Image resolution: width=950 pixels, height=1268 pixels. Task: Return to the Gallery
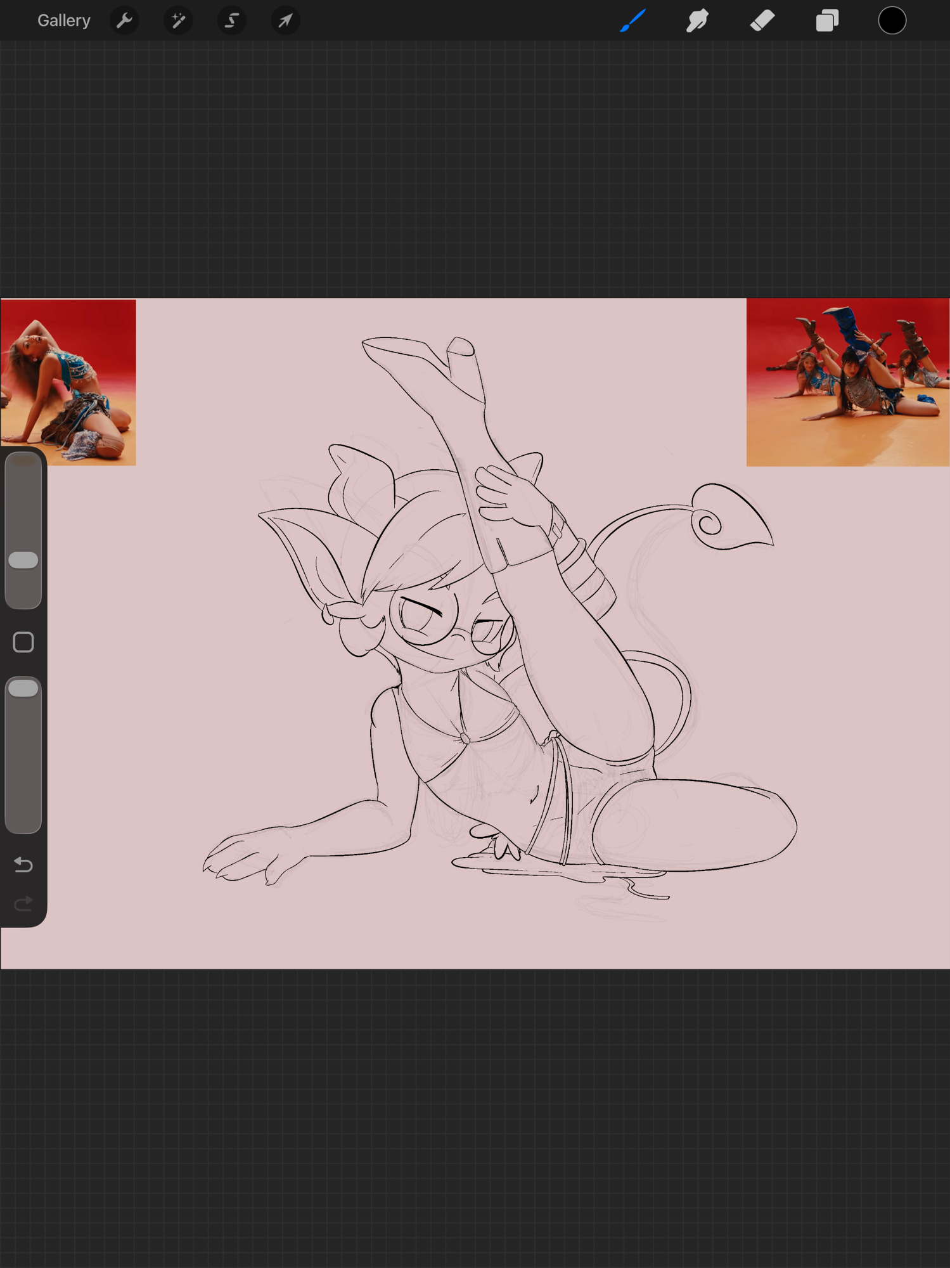click(63, 21)
